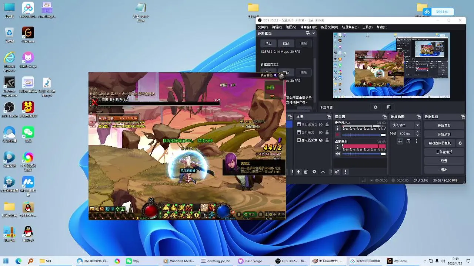Mute the 桌面音频 speaker icon
474x266 pixels.
(x=337, y=154)
